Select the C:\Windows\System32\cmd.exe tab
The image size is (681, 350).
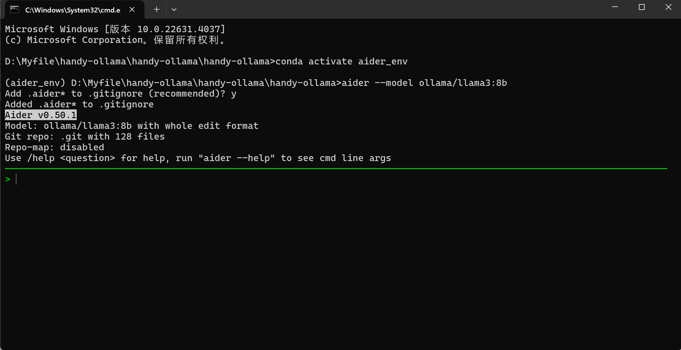[x=73, y=10]
